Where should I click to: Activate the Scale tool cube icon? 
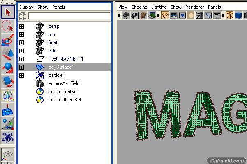coord(8,82)
